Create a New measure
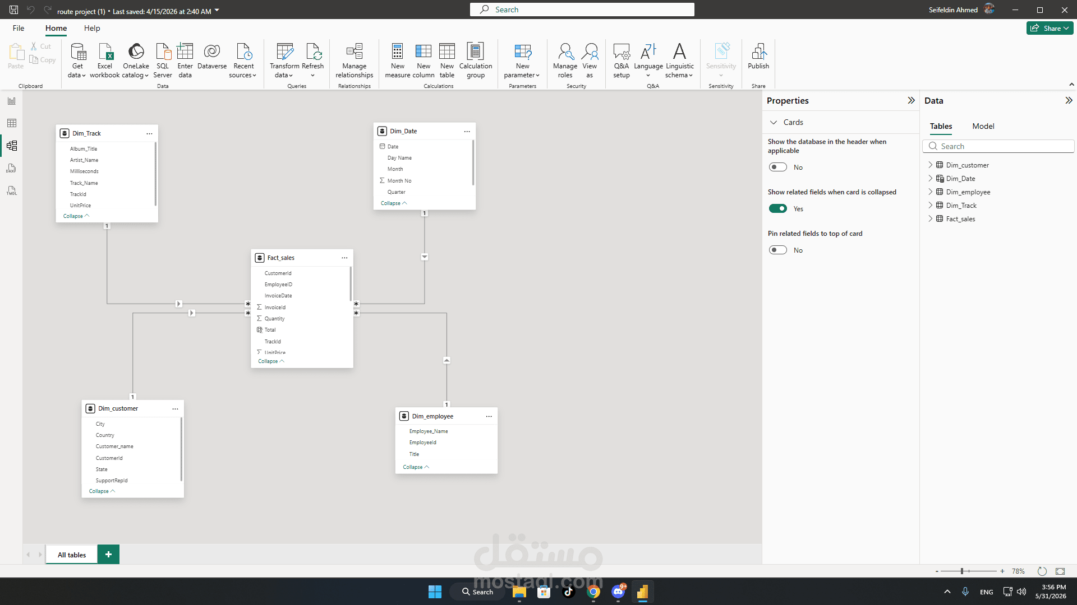 click(x=398, y=61)
